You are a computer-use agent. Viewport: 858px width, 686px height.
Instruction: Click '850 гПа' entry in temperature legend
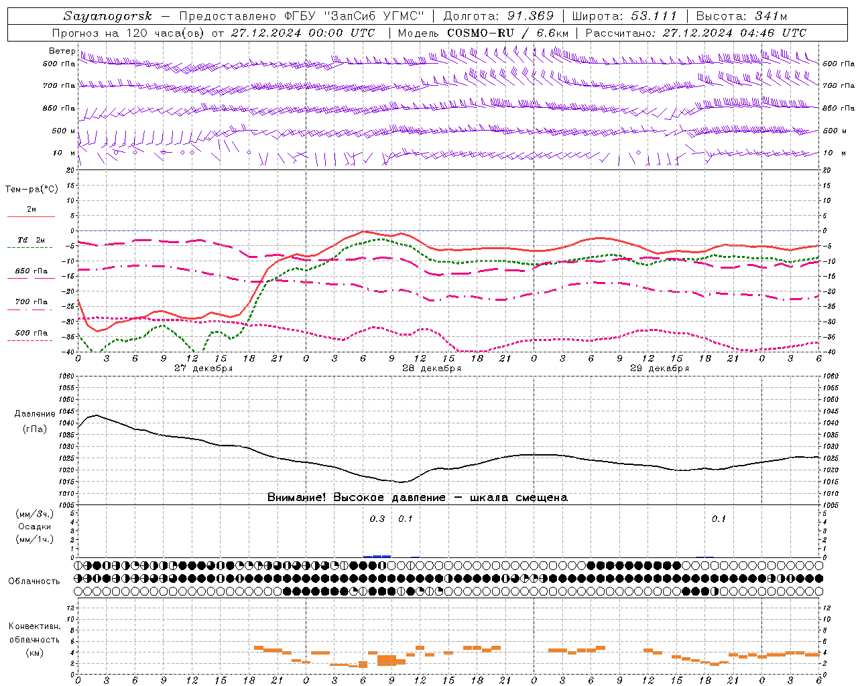(x=32, y=271)
